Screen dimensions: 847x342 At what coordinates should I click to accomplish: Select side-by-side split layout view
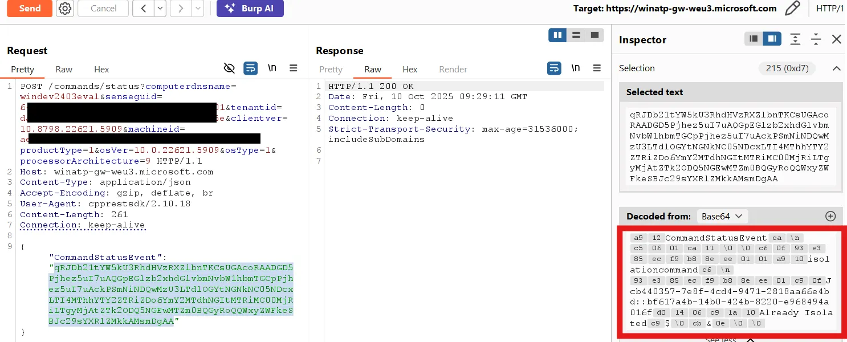(x=557, y=35)
